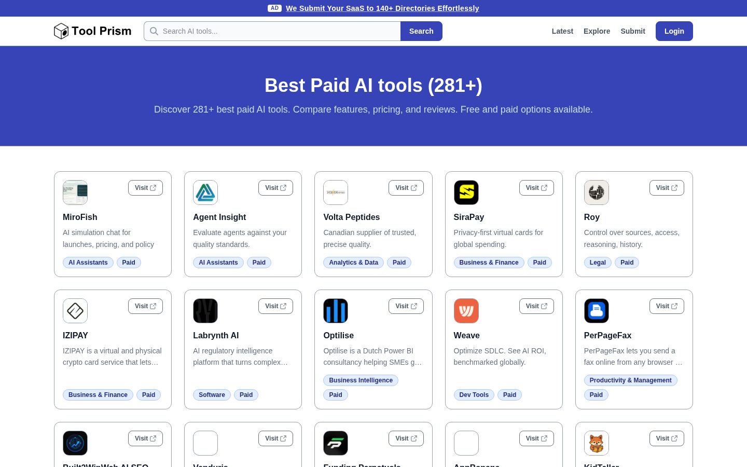Click the SiraPay yellow S logo
The width and height of the screenshot is (747, 467).
[466, 193]
